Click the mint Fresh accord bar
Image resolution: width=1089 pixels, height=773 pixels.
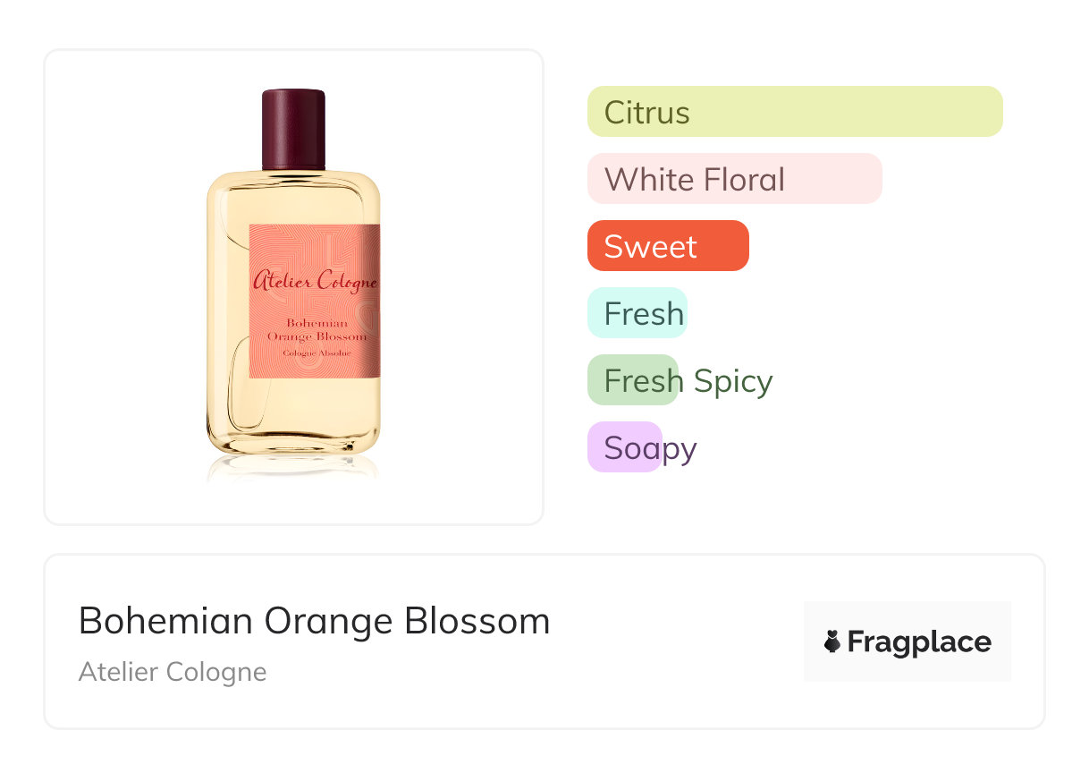[637, 313]
